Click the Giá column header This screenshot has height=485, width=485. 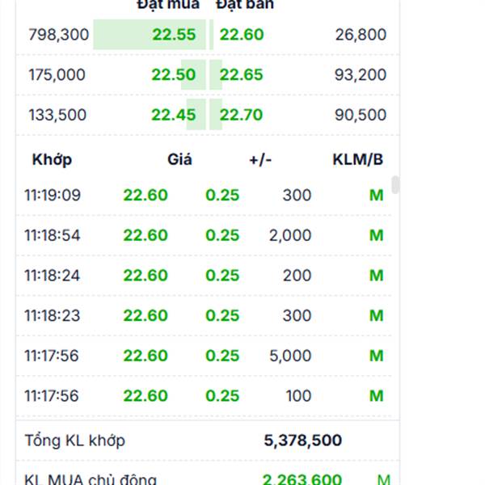point(179,159)
